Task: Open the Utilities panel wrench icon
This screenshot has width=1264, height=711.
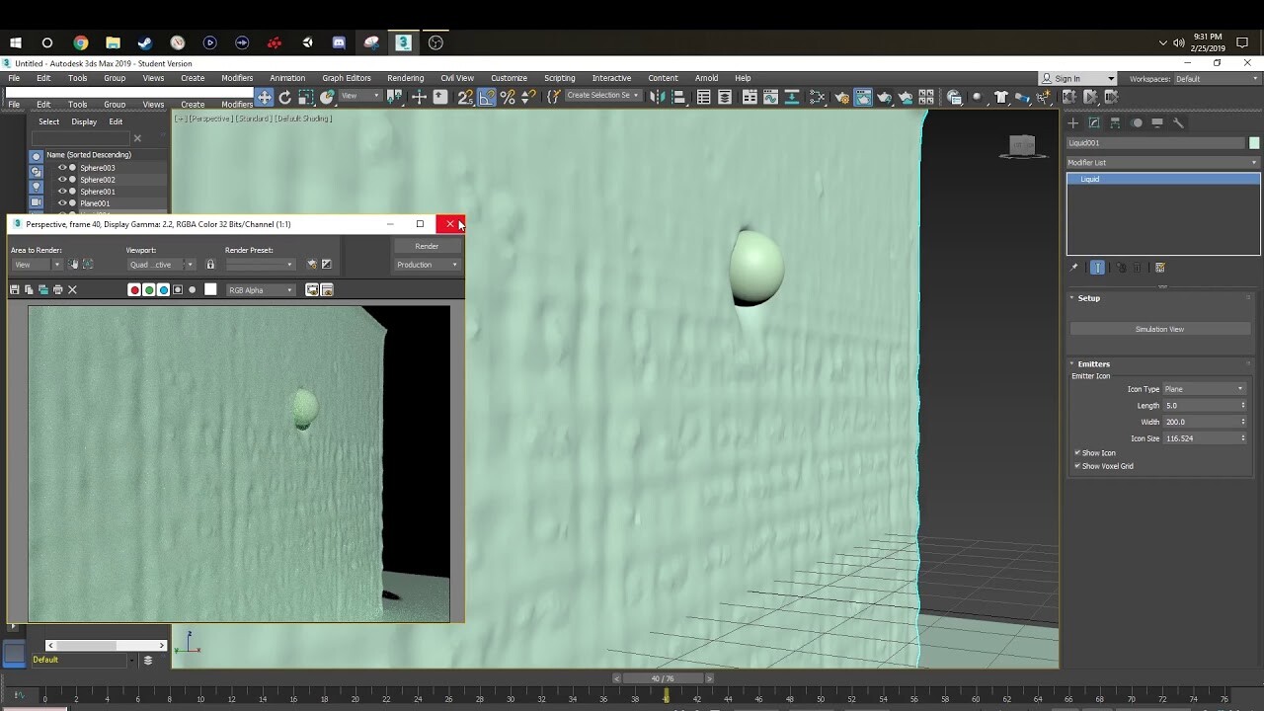Action: [1180, 122]
